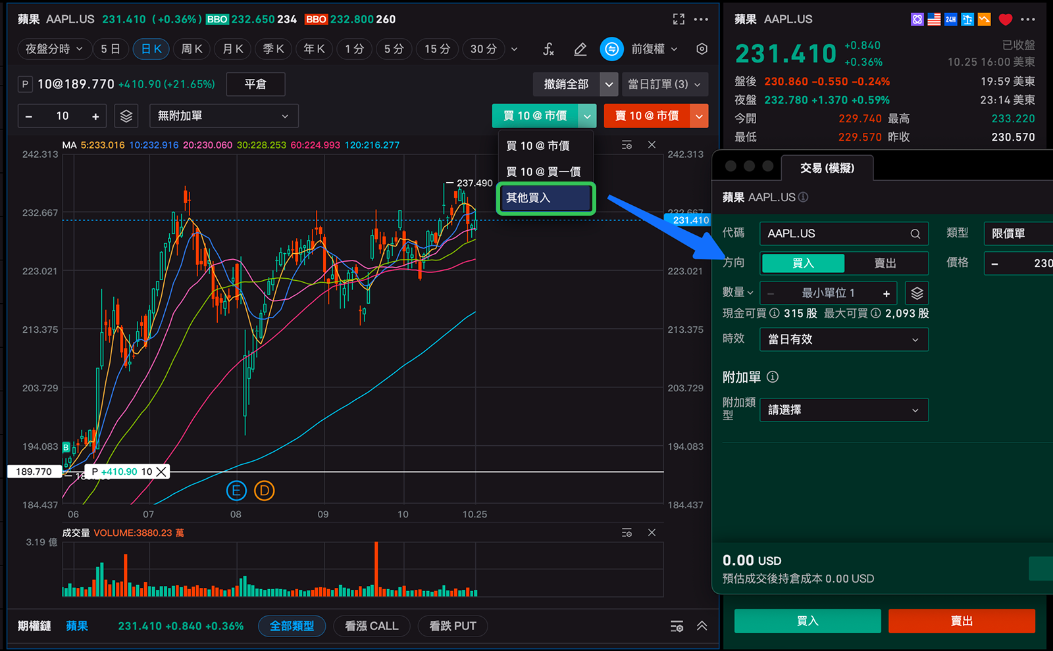Open the indicator formula (fx) tool
This screenshot has width=1053, height=651.
tap(548, 49)
